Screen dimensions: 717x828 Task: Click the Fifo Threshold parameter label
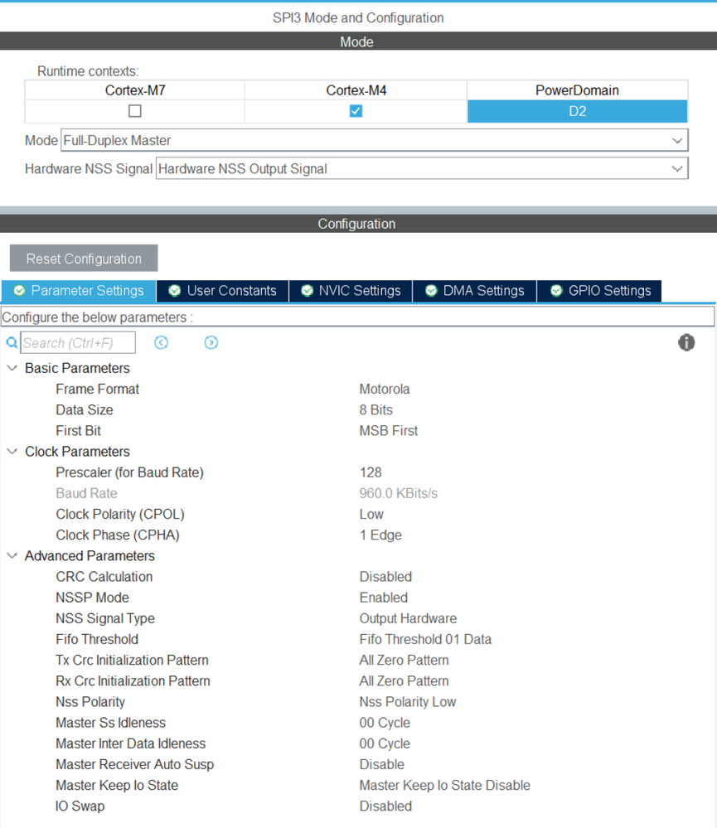click(97, 640)
